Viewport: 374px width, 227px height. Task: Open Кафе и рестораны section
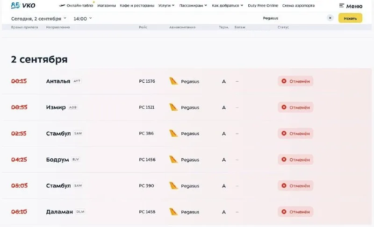coord(137,6)
